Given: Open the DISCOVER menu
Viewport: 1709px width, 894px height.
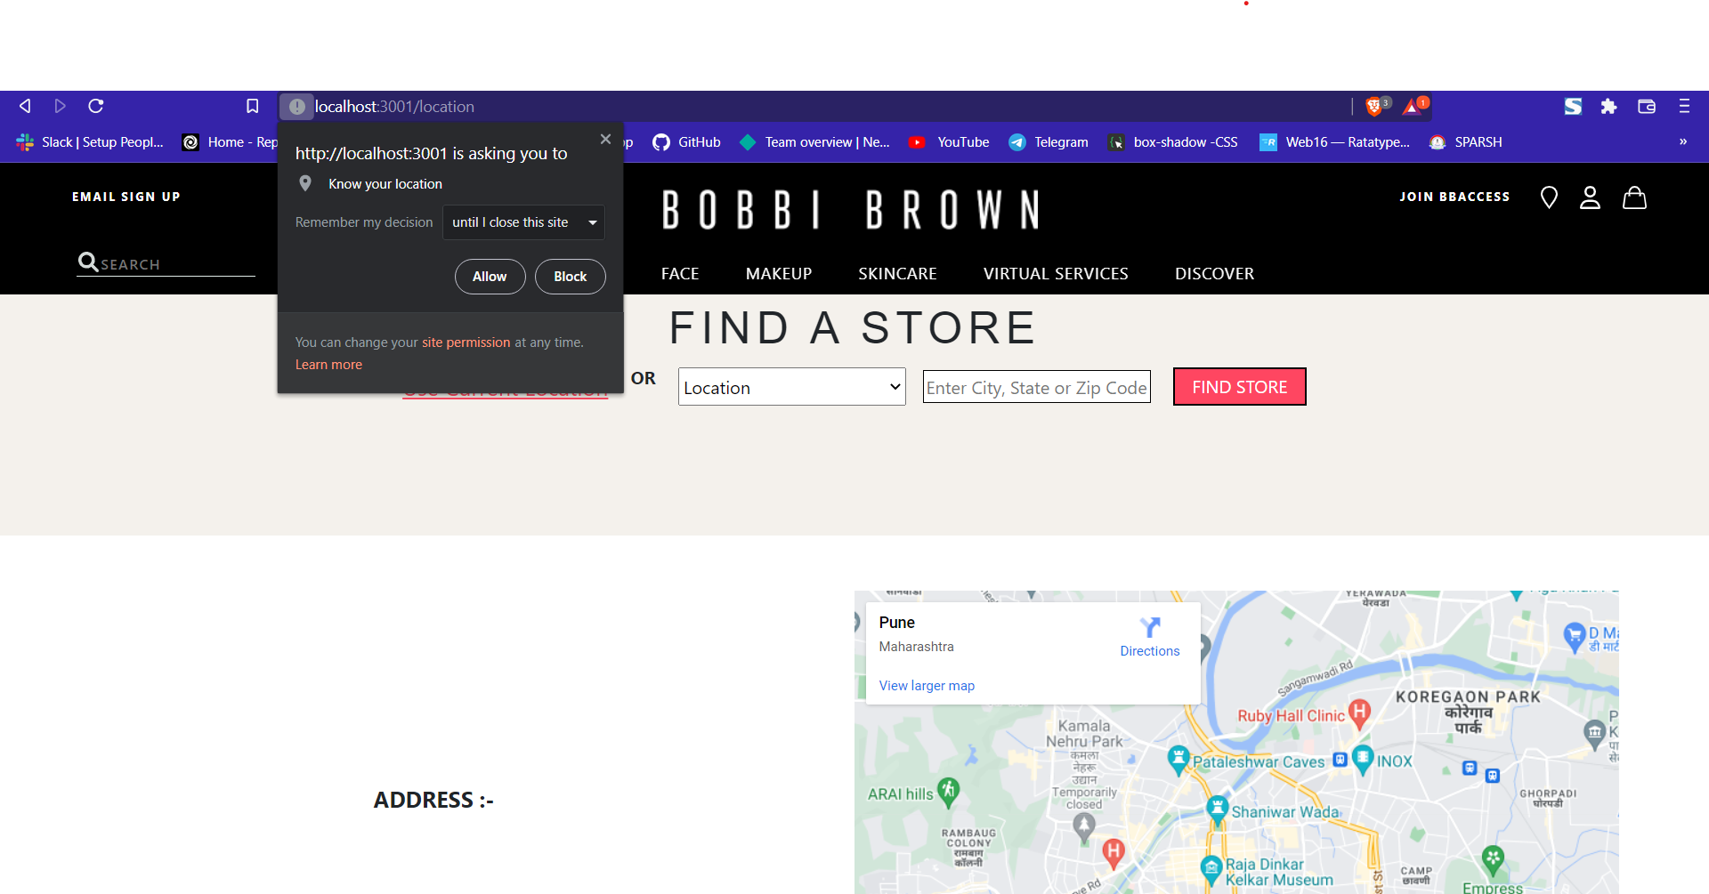Looking at the screenshot, I should 1214,274.
